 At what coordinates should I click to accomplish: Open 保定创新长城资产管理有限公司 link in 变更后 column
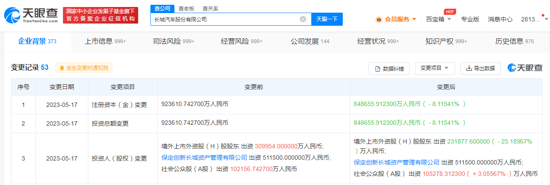pos(397,162)
